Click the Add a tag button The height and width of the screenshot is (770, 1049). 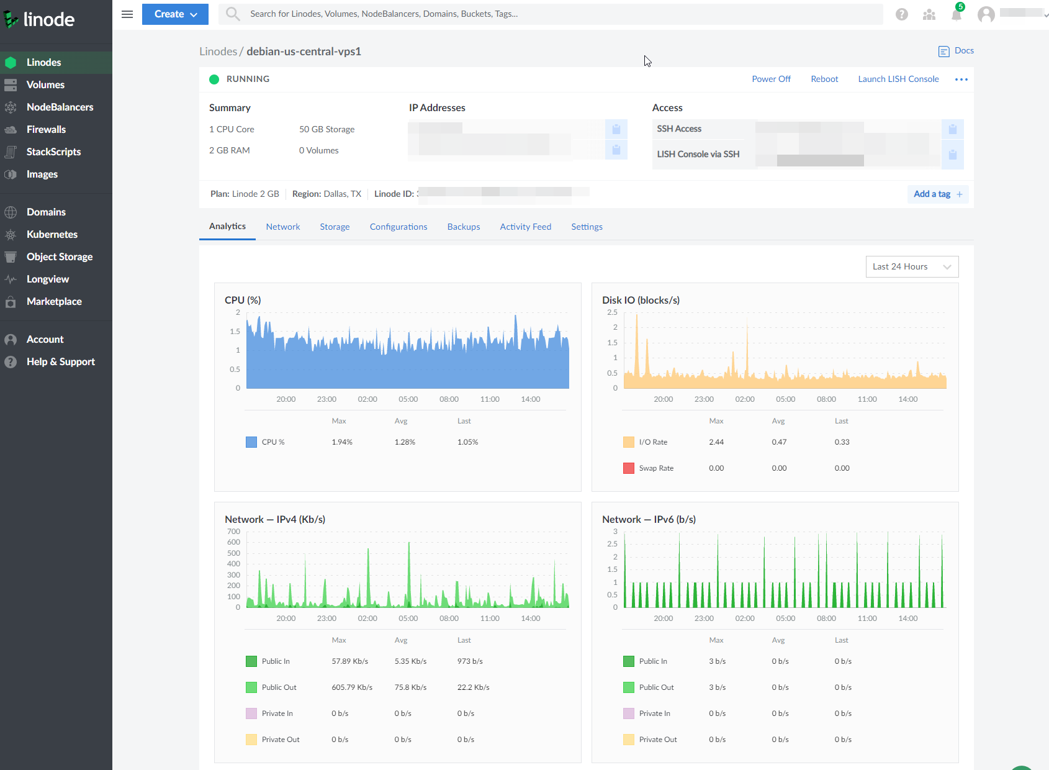tap(938, 194)
